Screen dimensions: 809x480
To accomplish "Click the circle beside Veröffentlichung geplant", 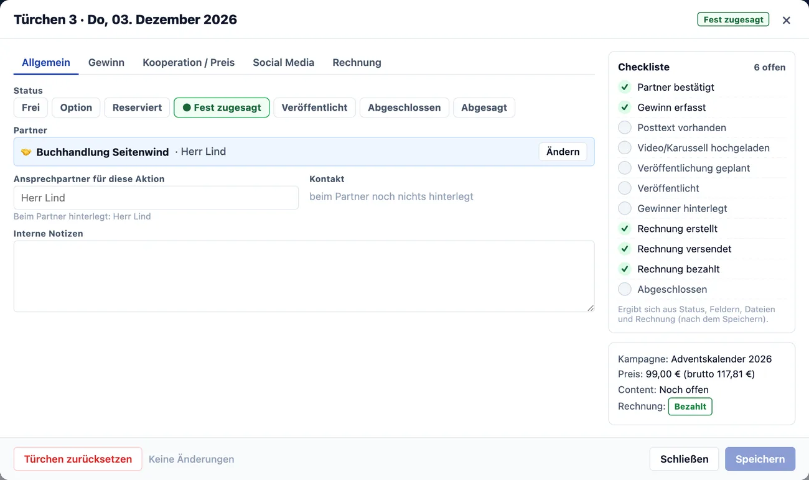I will [x=625, y=168].
